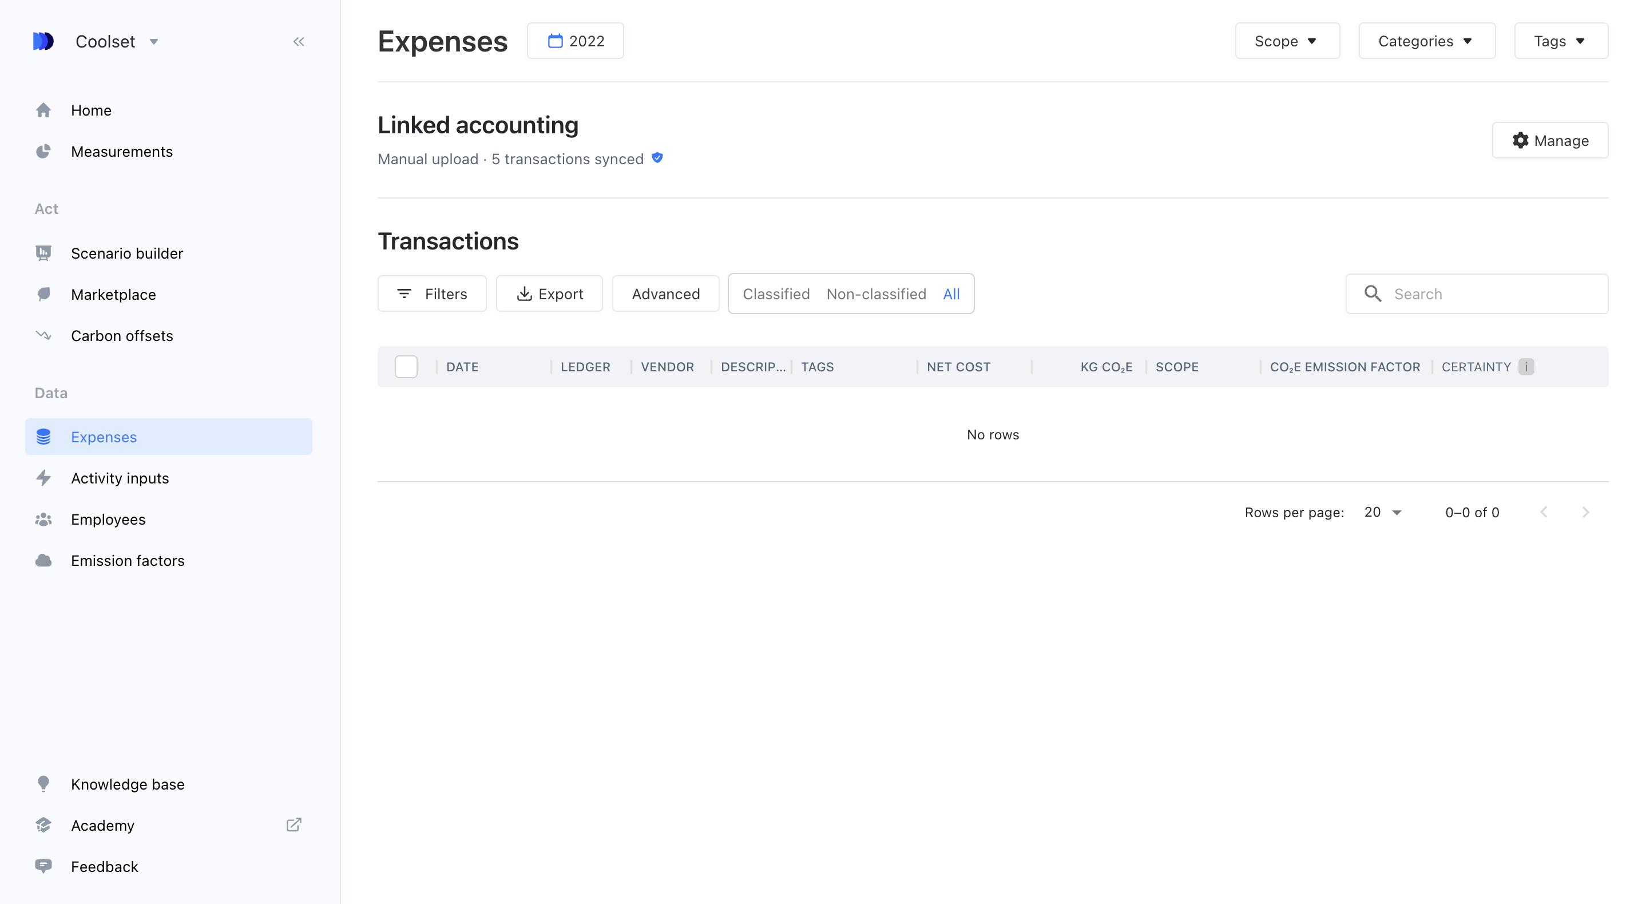Click the Activity inputs lightning icon
Viewport: 1634px width, 904px height.
coord(43,478)
